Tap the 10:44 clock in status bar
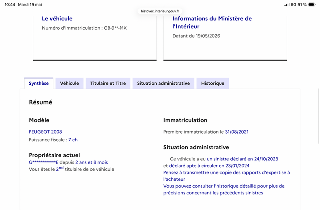Screen dimensions: 320x210 pos(10,4)
